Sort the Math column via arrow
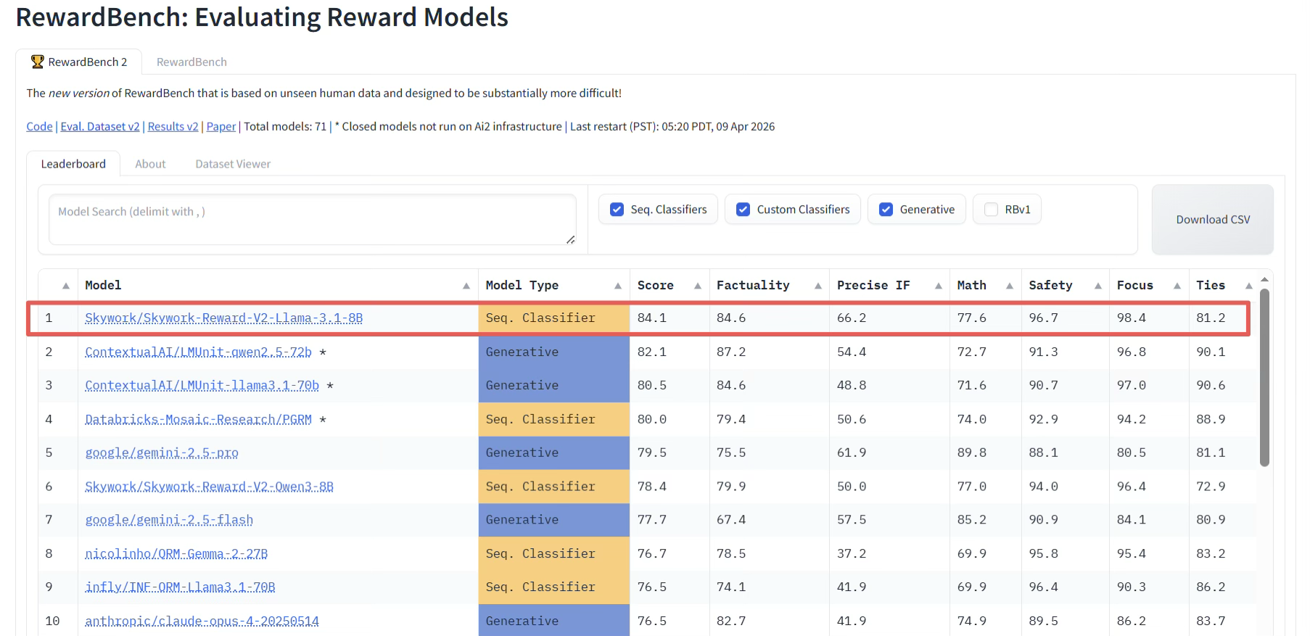This screenshot has width=1310, height=636. click(x=1009, y=286)
